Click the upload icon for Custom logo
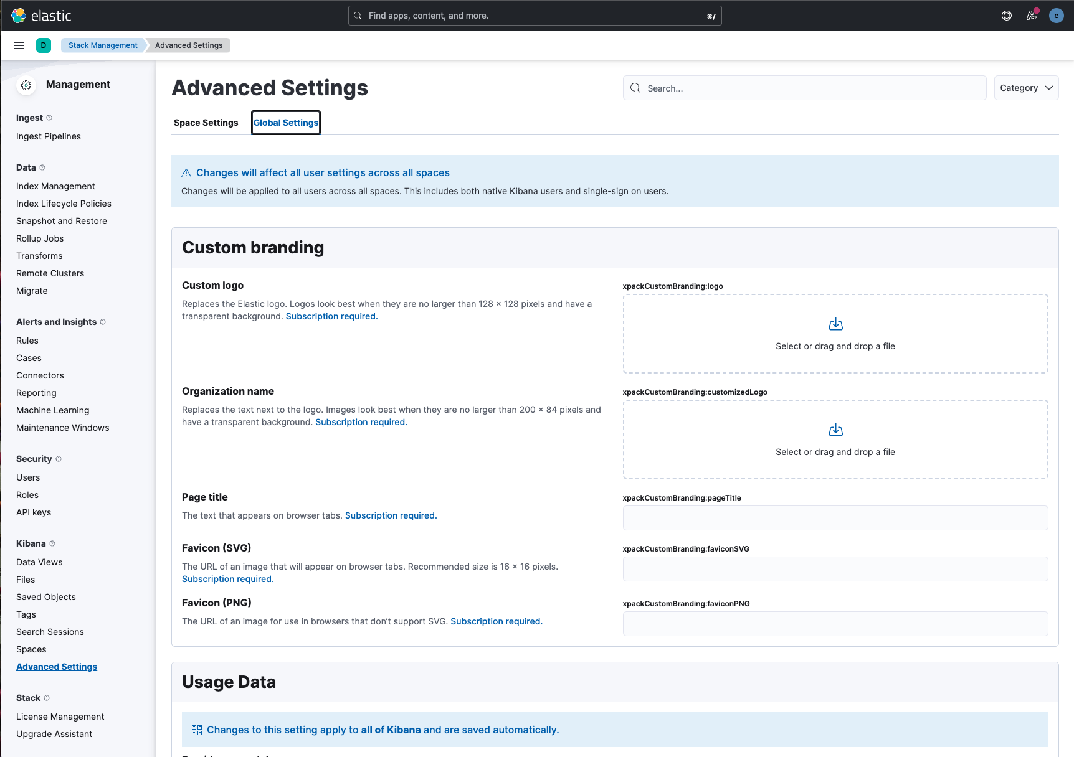 835,324
